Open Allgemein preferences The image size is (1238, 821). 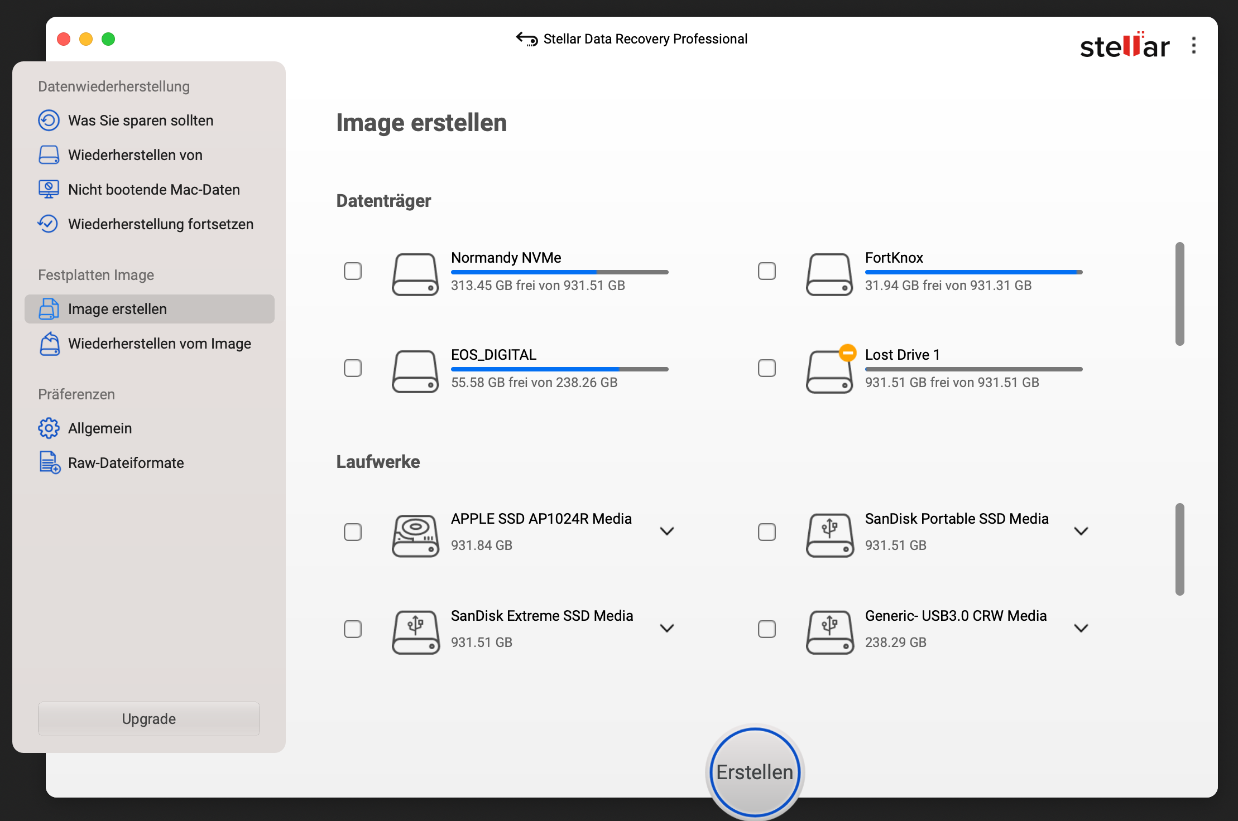coord(150,428)
